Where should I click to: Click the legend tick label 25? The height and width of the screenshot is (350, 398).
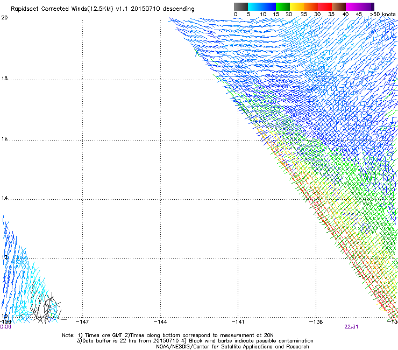click(304, 15)
